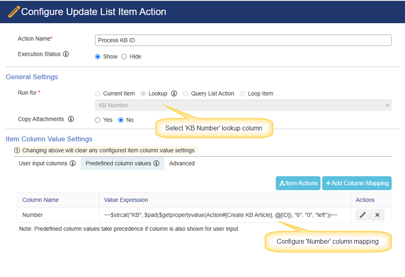Click the Add Column Mapping button
The height and width of the screenshot is (277, 405).
(357, 183)
